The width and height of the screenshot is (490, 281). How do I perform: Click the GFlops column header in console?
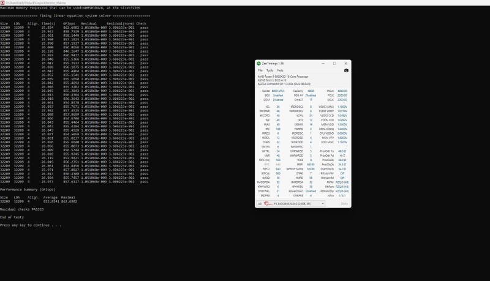(69, 23)
